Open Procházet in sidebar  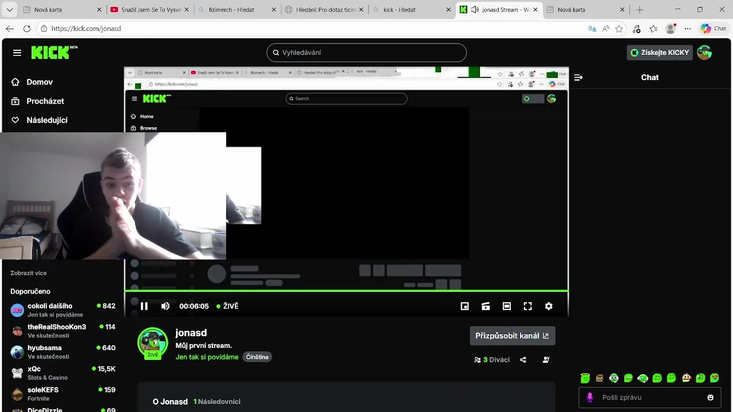point(38,101)
